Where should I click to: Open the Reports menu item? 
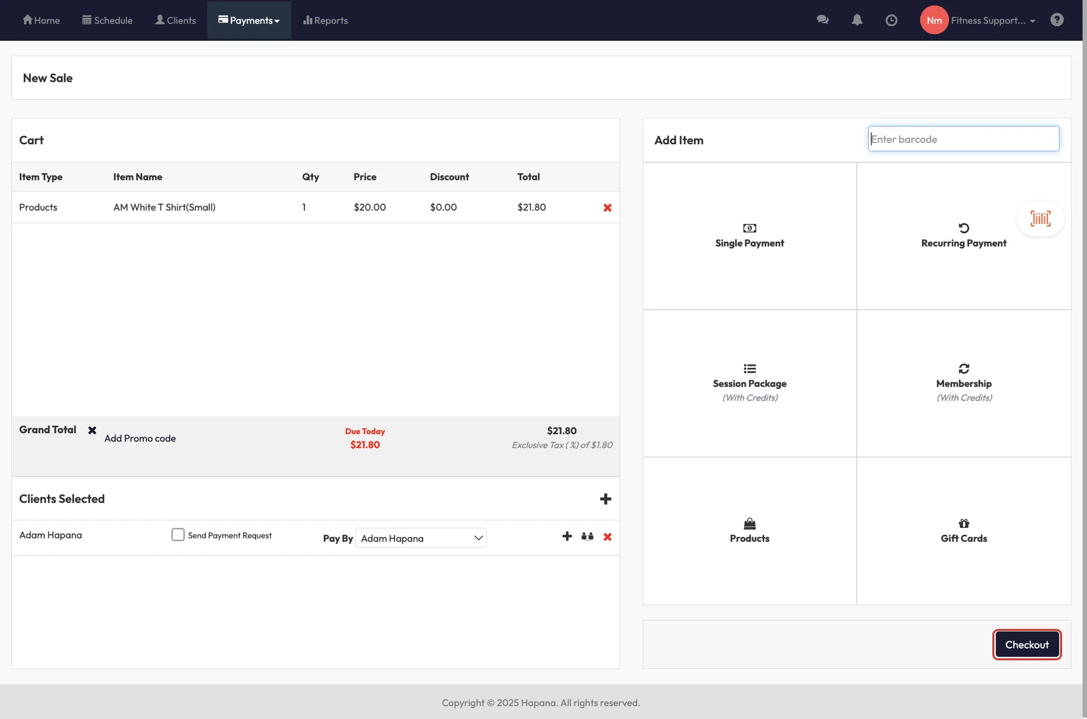click(325, 20)
